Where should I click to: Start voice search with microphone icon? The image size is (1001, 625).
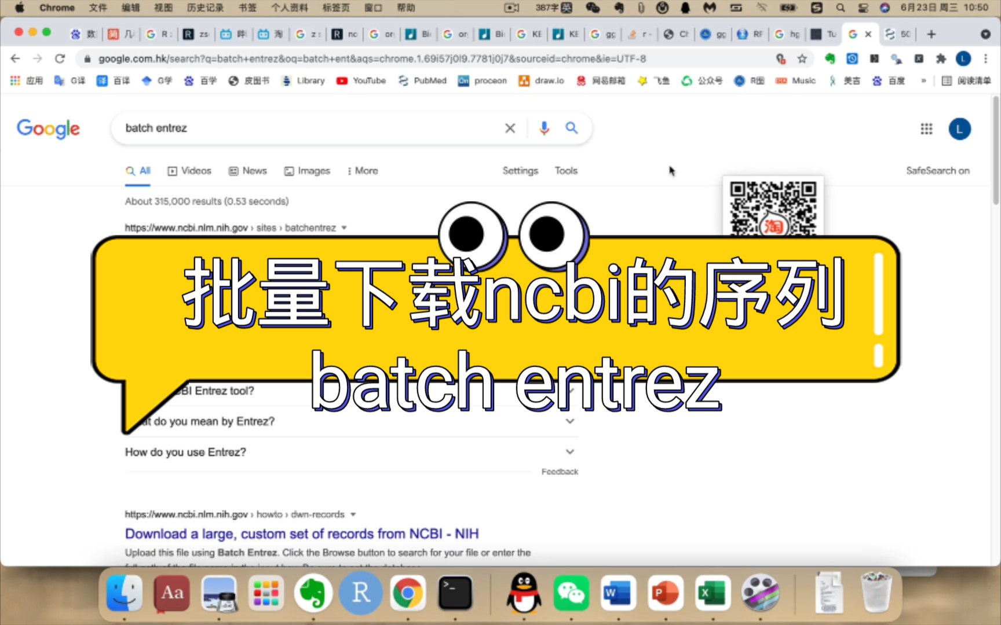(543, 128)
